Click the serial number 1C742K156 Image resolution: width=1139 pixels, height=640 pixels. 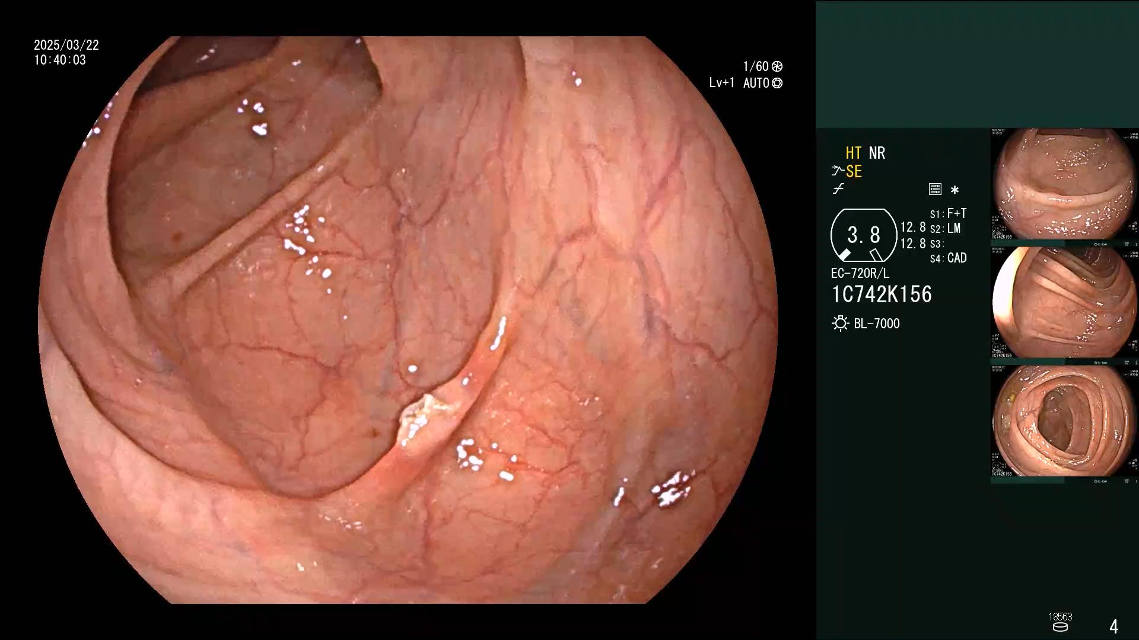882,295
